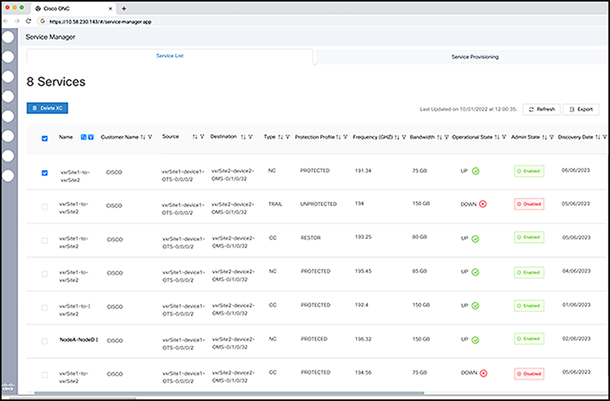Click the UP status icon for the 193.25 service

476,239
